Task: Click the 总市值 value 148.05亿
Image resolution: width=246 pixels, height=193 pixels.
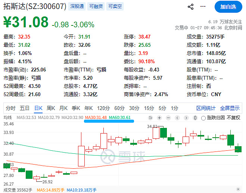Action: tap(216, 53)
